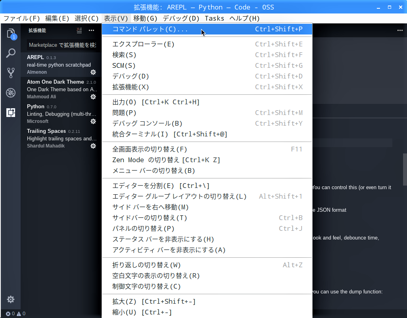Clear extensions search results icon
The height and width of the screenshot is (318, 407).
[x=79, y=30]
